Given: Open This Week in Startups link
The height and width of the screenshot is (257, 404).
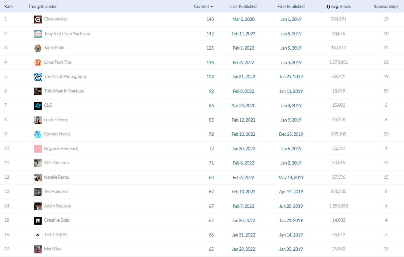Looking at the screenshot, I should tap(64, 91).
